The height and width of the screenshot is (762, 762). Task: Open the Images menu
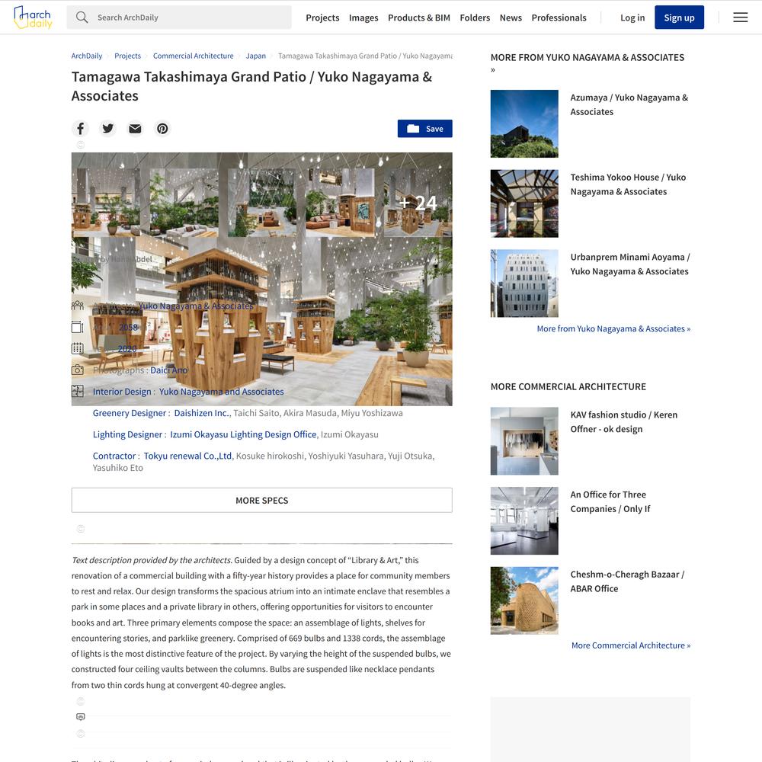363,18
